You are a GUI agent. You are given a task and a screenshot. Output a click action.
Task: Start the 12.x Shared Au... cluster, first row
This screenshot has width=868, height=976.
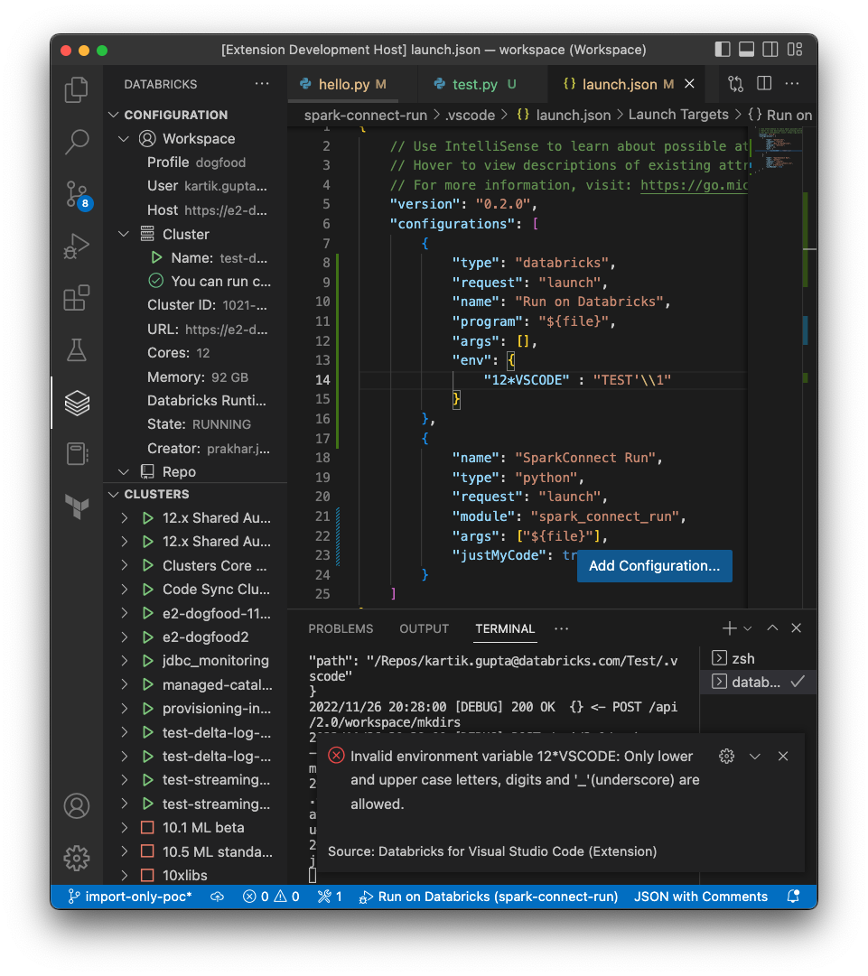click(x=147, y=518)
